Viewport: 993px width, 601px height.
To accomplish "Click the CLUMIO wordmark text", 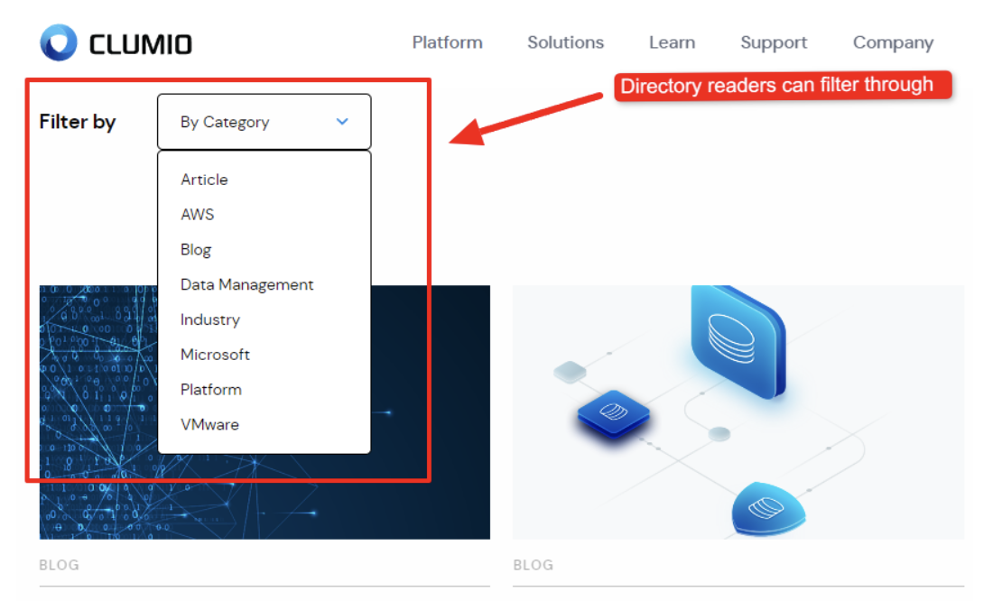I will tap(140, 44).
